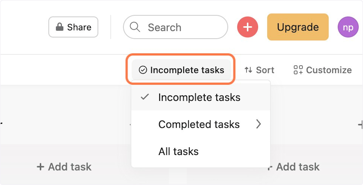Viewport: 363px width, 185px height.
Task: Open the Customize panel
Action: (x=322, y=70)
